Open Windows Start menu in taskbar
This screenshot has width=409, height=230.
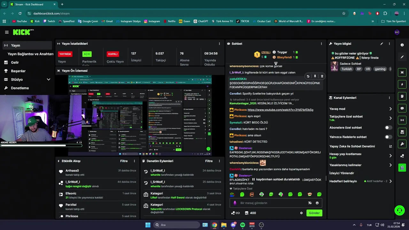point(148,225)
